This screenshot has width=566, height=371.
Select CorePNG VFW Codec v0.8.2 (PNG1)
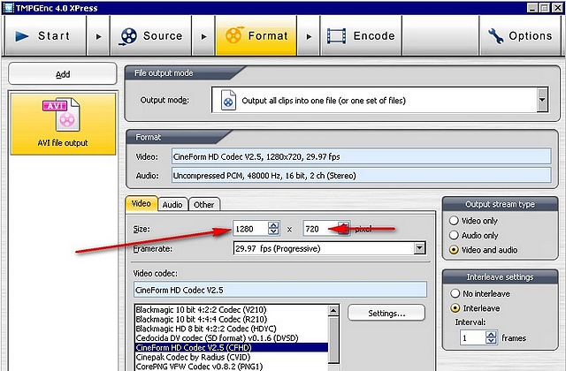(x=231, y=367)
